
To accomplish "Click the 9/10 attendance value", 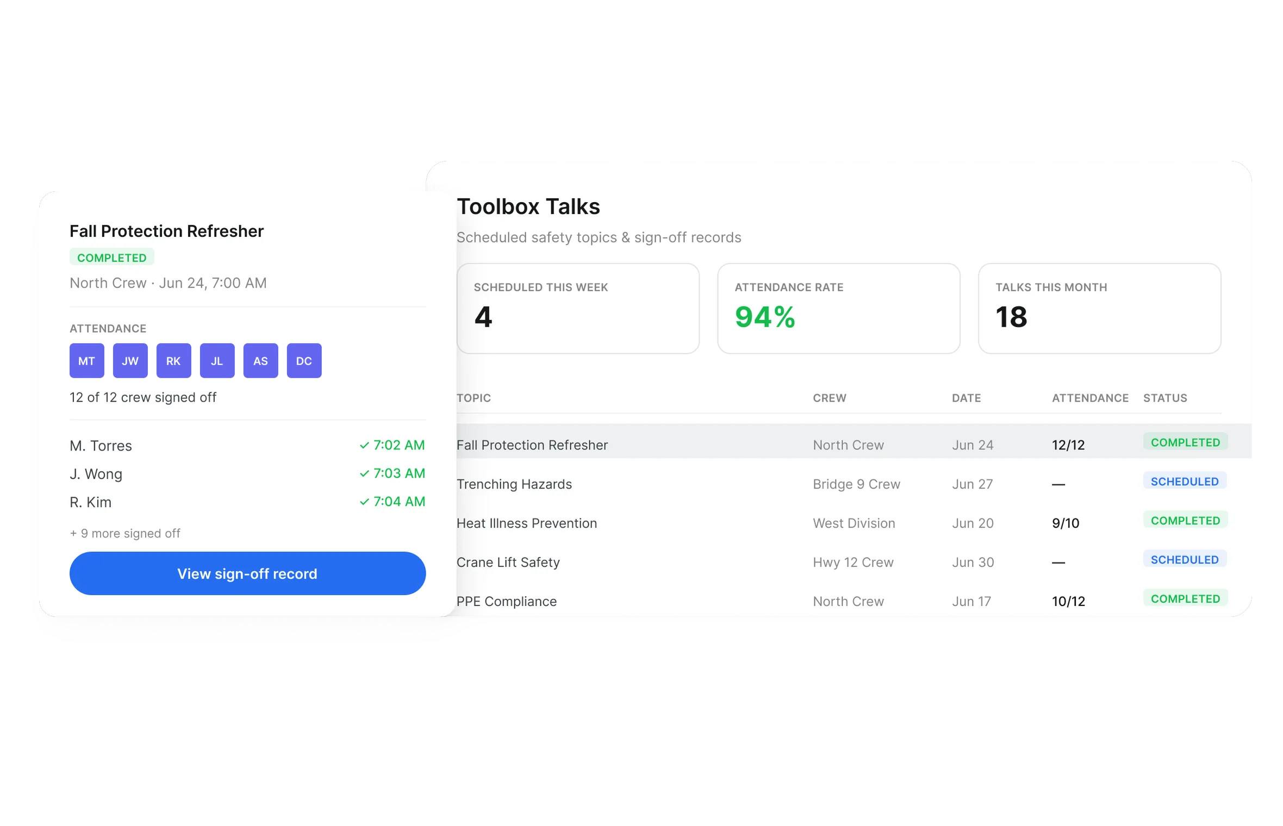I will (x=1066, y=523).
